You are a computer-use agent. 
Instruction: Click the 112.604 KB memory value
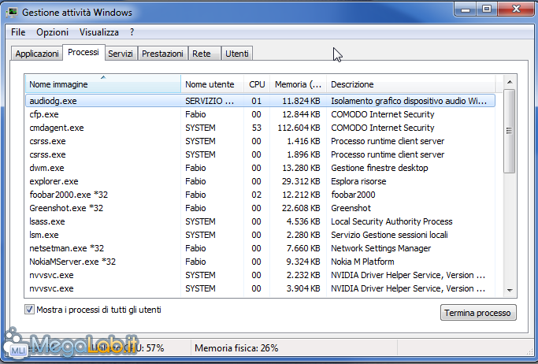(x=299, y=128)
